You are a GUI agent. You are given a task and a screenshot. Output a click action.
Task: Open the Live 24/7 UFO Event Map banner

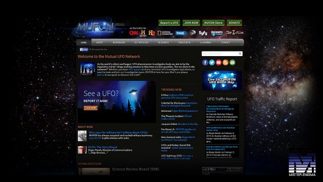click(222, 80)
